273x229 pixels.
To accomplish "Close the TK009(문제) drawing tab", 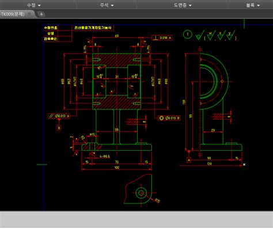I will tap(29, 14).
